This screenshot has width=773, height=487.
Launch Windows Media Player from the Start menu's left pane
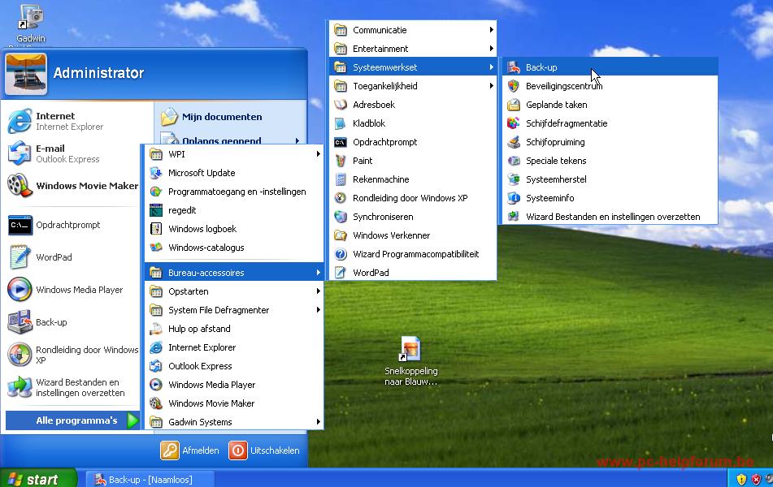72,290
